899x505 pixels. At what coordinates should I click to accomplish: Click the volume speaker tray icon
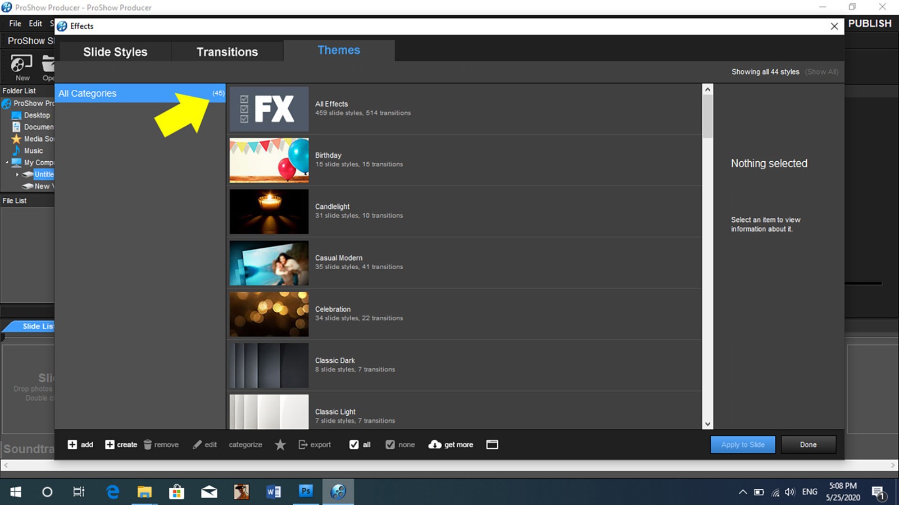tap(790, 492)
